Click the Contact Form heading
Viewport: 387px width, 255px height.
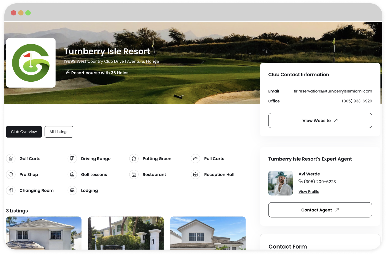click(x=288, y=246)
